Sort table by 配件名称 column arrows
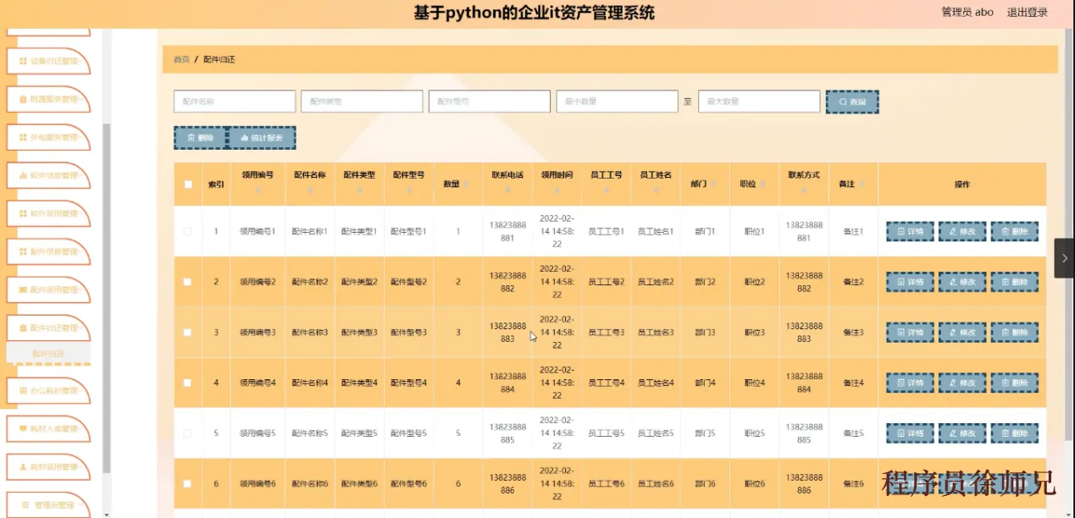This screenshot has height=518, width=1075. coord(310,191)
